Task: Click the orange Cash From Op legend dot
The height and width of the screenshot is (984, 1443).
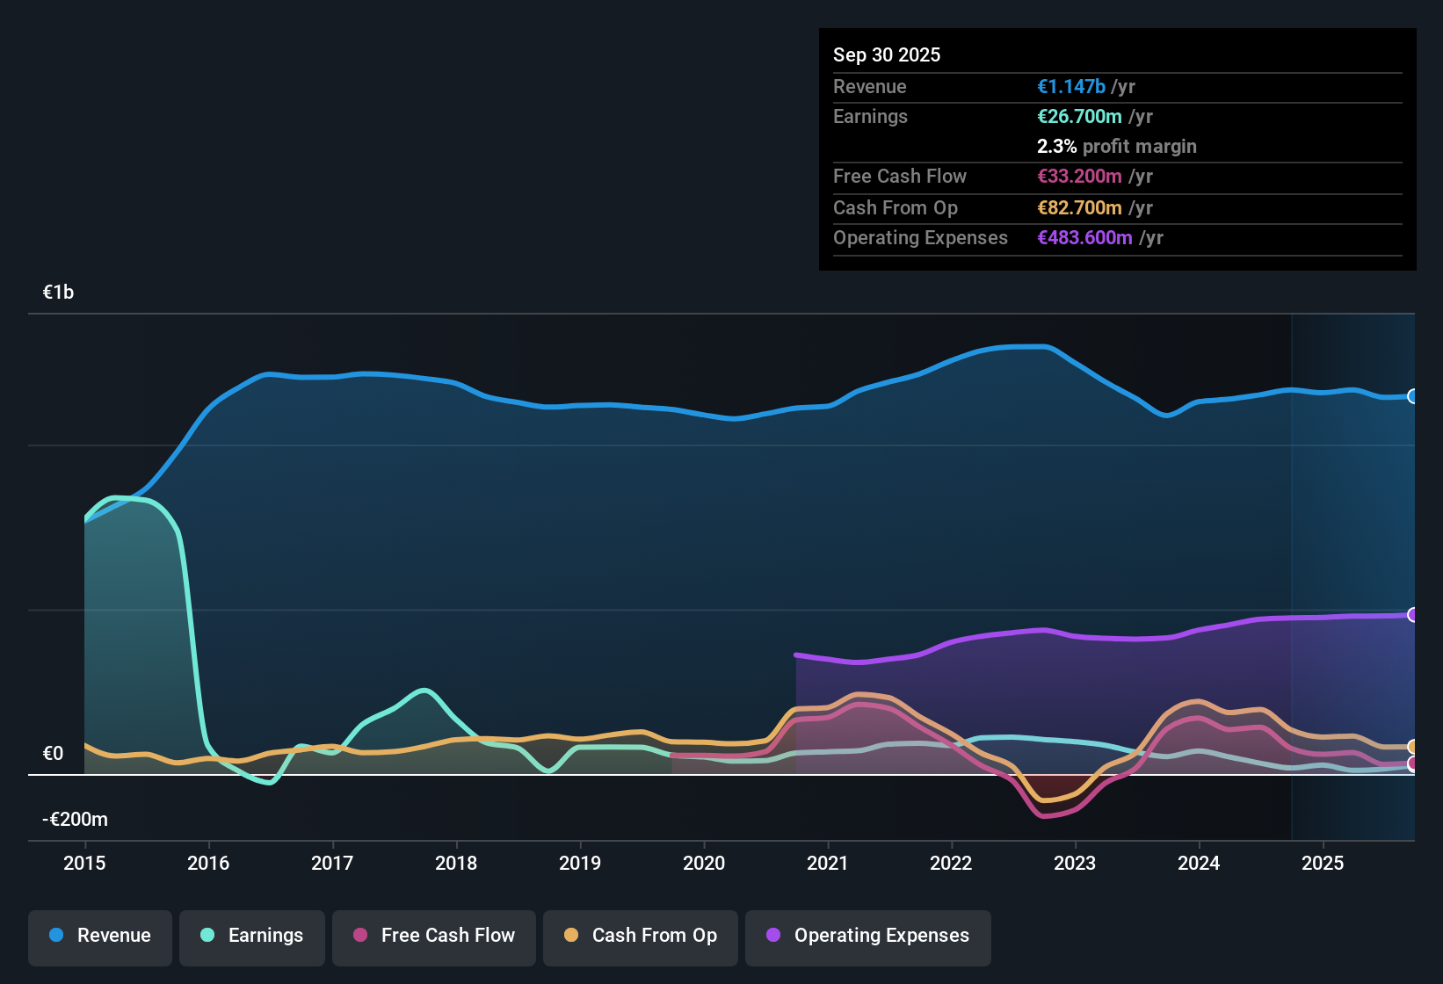Action: pyautogui.click(x=571, y=936)
